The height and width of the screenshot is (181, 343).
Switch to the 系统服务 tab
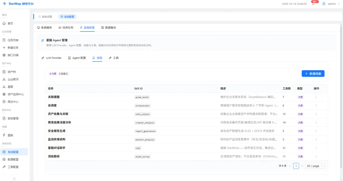click(x=44, y=28)
